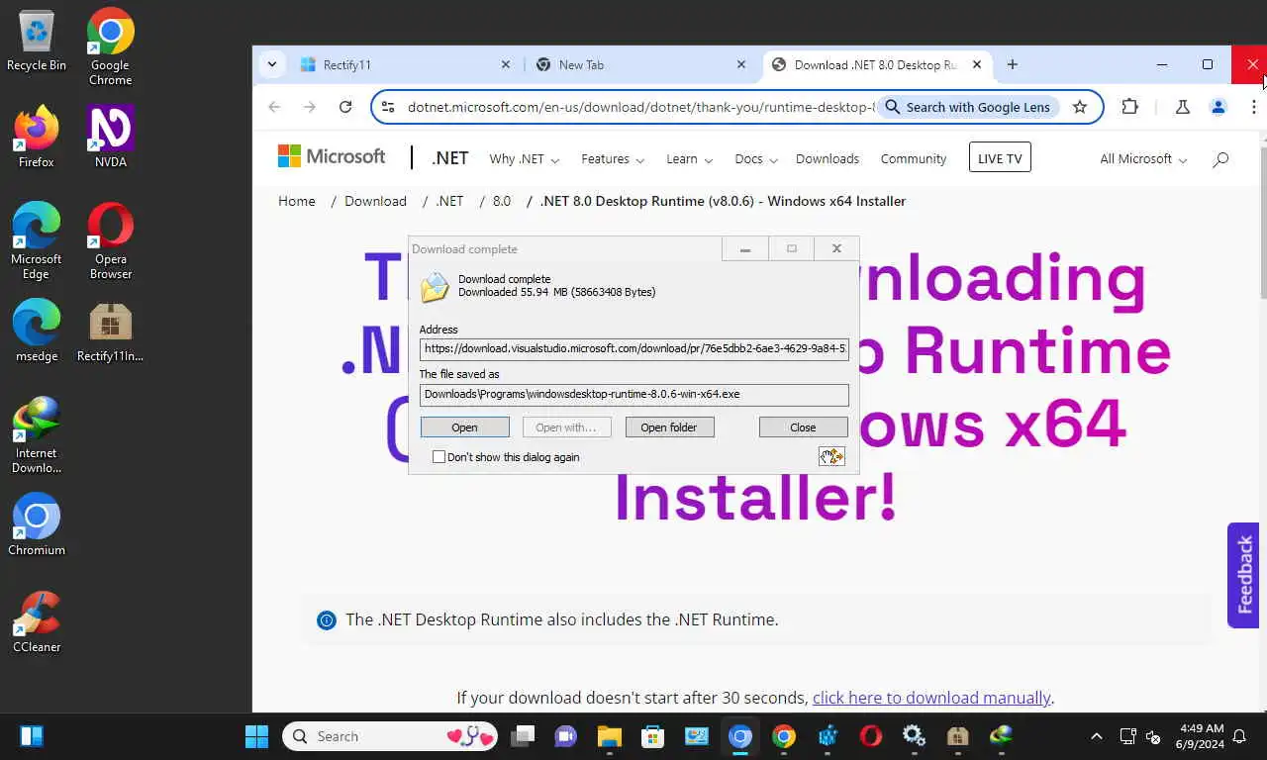Switch to Opera on the taskbar
Image resolution: width=1267 pixels, height=760 pixels.
(x=871, y=736)
